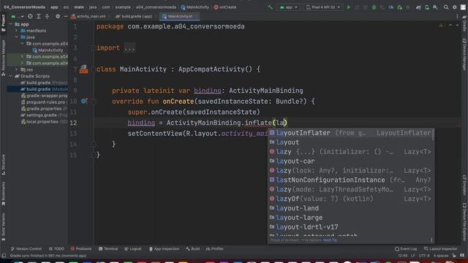Click the Profile app gauge icon
Screen dimensions: 468x263
(391, 7)
